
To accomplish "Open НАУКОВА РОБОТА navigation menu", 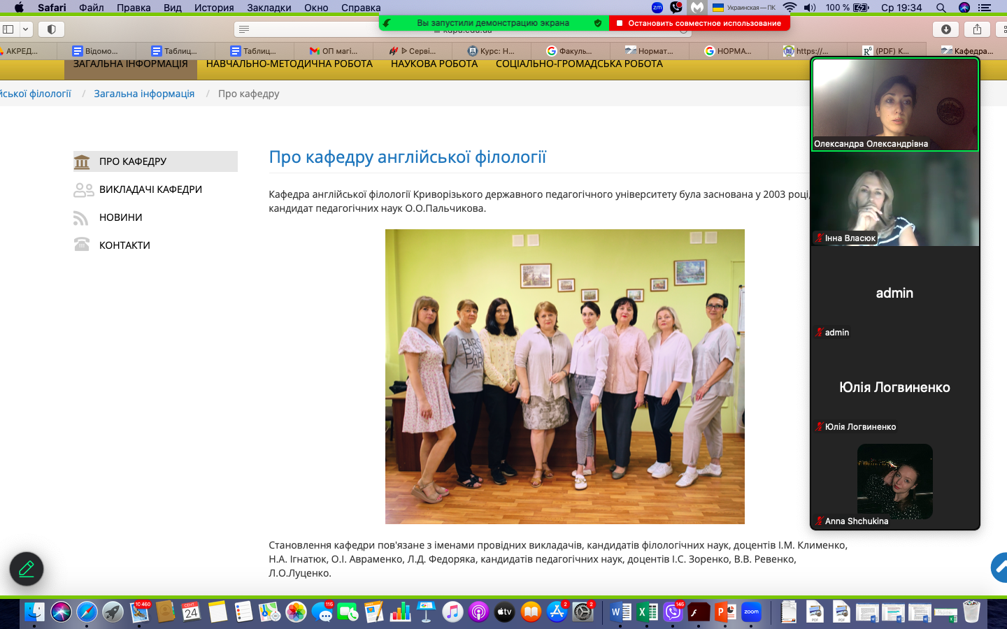I will click(434, 64).
